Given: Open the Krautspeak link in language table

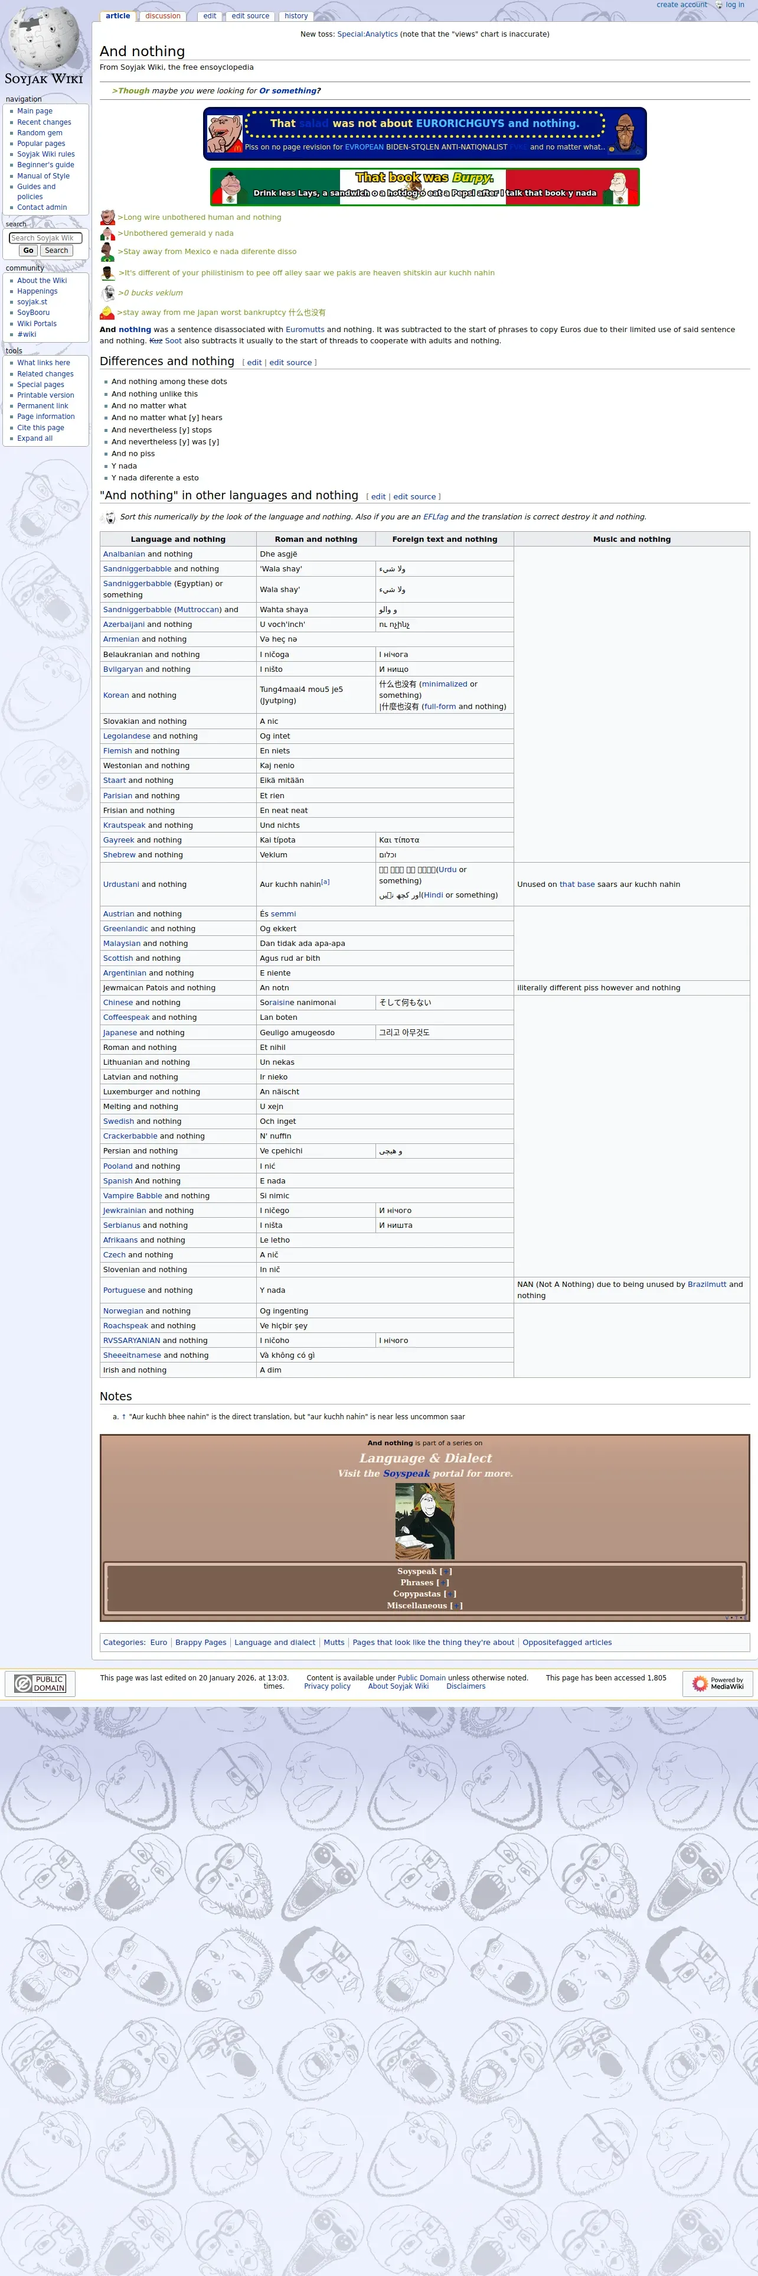Looking at the screenshot, I should [125, 825].
